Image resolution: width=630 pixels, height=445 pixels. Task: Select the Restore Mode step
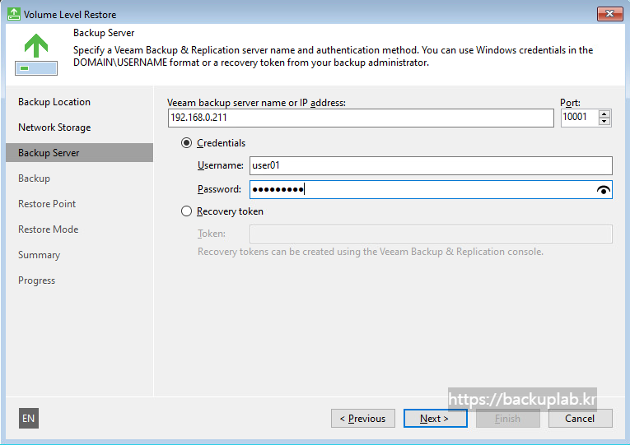49,229
